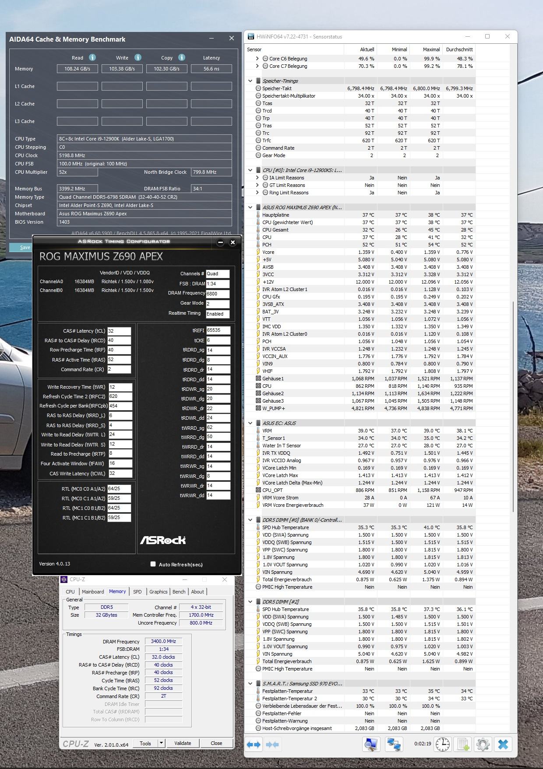This screenshot has width=543, height=769.
Task: Click Aktuell column header in HWiNFO
Action: click(360, 49)
